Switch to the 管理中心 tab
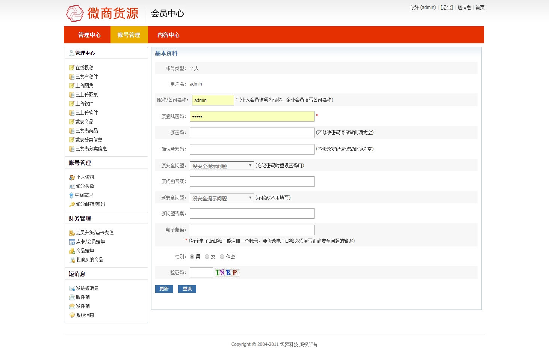549x353 pixels. [89, 35]
